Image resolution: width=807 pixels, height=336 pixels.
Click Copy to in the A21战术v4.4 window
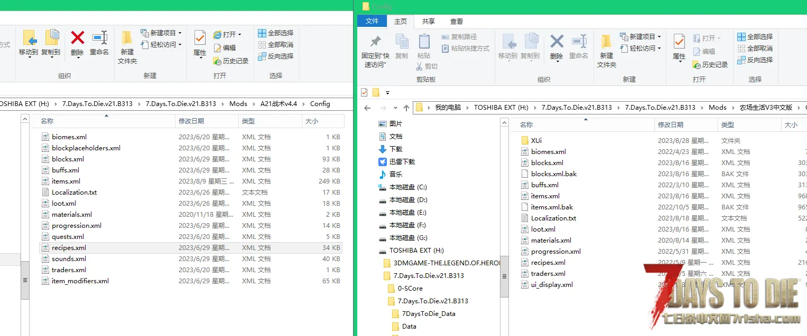(51, 43)
